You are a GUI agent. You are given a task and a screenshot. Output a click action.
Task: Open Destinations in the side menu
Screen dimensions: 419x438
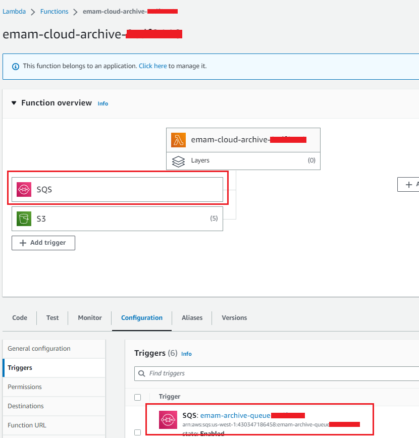point(54,406)
